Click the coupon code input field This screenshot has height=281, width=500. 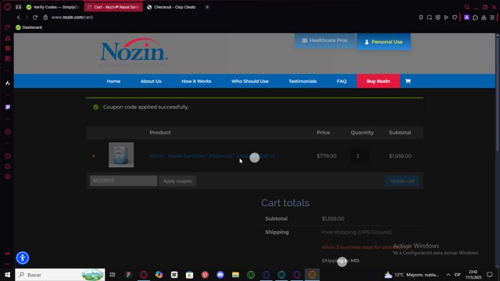pyautogui.click(x=123, y=180)
